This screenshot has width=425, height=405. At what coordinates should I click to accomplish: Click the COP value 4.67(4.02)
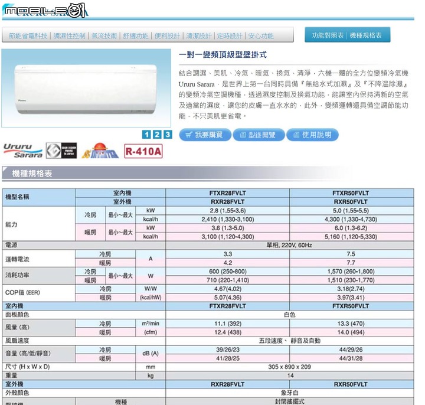228,289
